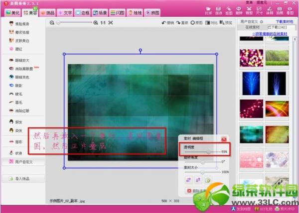
Task: Switch to the 闪图 tab
Action: [x=118, y=13]
